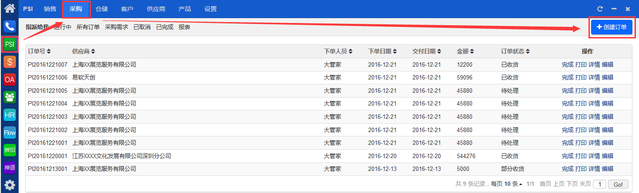
Task: Sort by 交付日期 column
Action: [427, 51]
